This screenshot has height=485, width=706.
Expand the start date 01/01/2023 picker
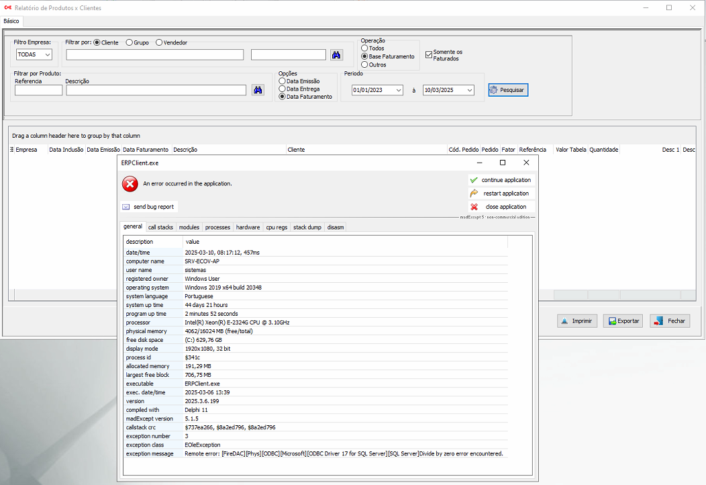(x=399, y=90)
